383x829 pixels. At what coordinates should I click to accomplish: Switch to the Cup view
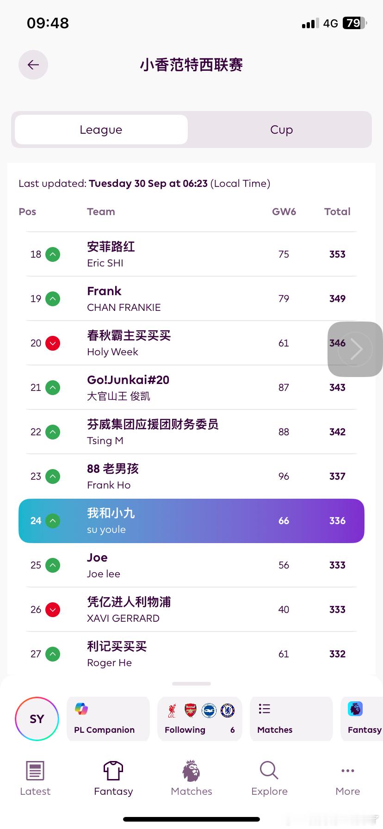coord(281,130)
